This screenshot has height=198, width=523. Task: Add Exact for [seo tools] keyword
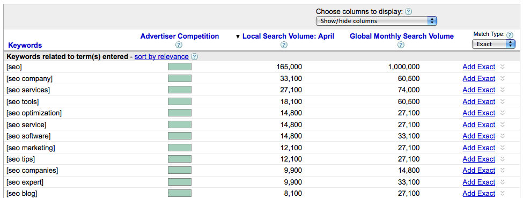click(x=479, y=101)
